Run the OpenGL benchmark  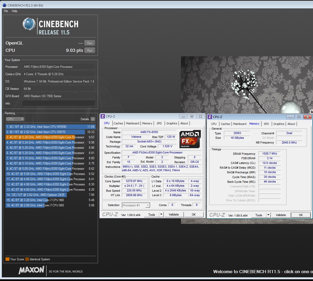90,43
